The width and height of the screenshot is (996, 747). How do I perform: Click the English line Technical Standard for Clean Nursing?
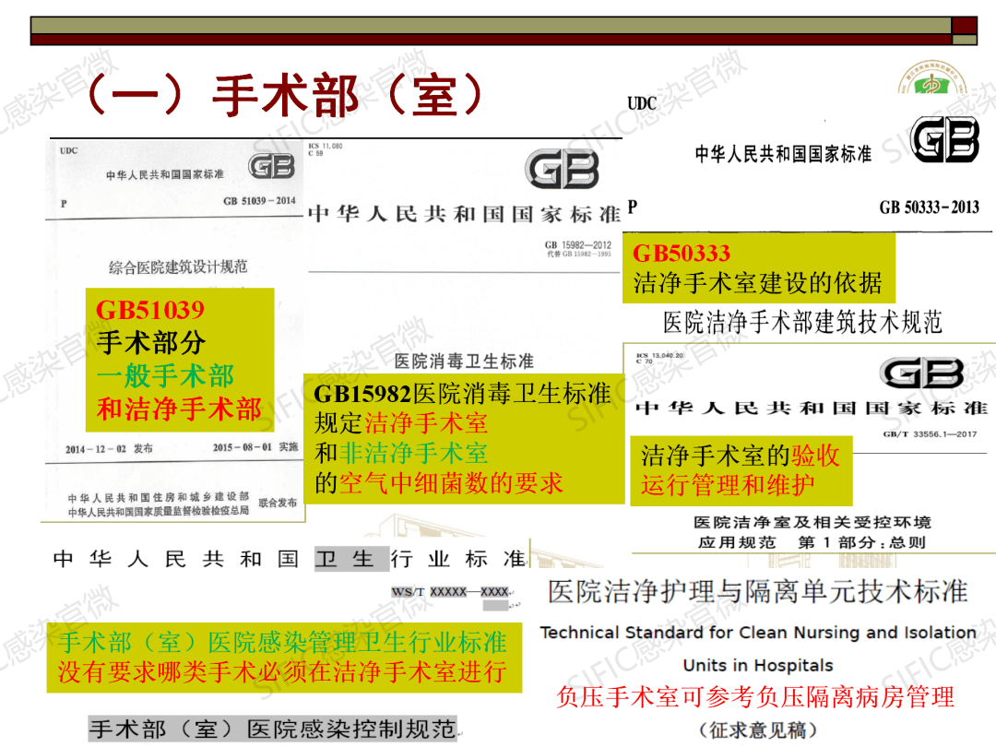pyautogui.click(x=758, y=633)
